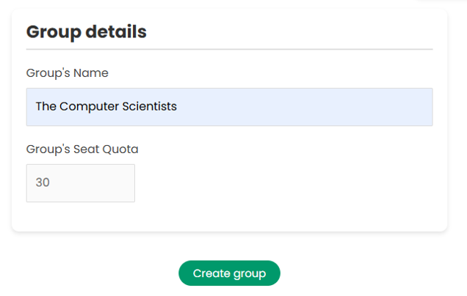This screenshot has width=467, height=296.
Task: Click the word "Quota" in the label
Action: (x=120, y=149)
